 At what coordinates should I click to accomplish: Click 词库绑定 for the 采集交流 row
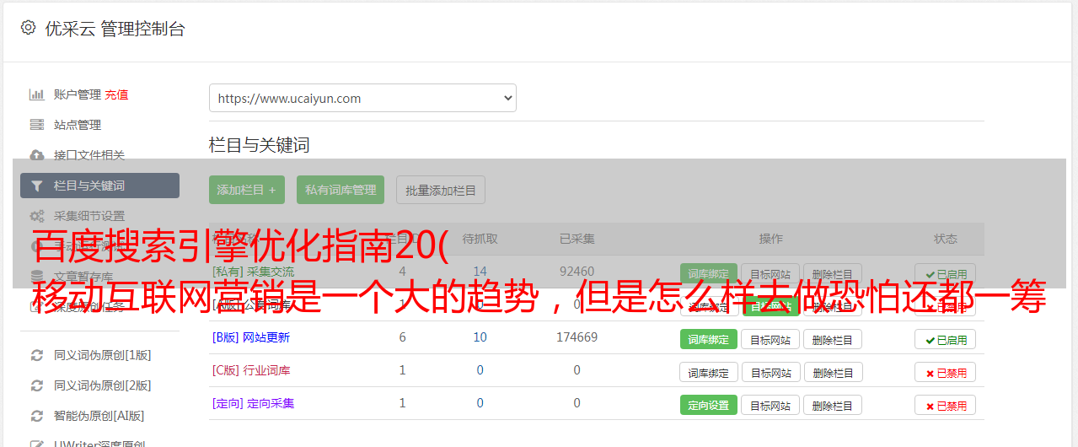tap(708, 273)
